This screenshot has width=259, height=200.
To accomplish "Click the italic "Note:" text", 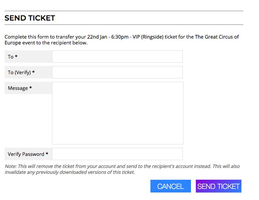I will pyautogui.click(x=11, y=166).
